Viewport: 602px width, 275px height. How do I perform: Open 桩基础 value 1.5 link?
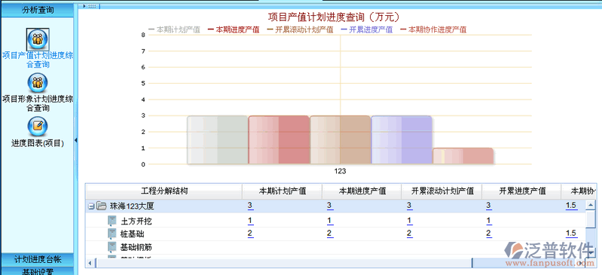(x=571, y=234)
